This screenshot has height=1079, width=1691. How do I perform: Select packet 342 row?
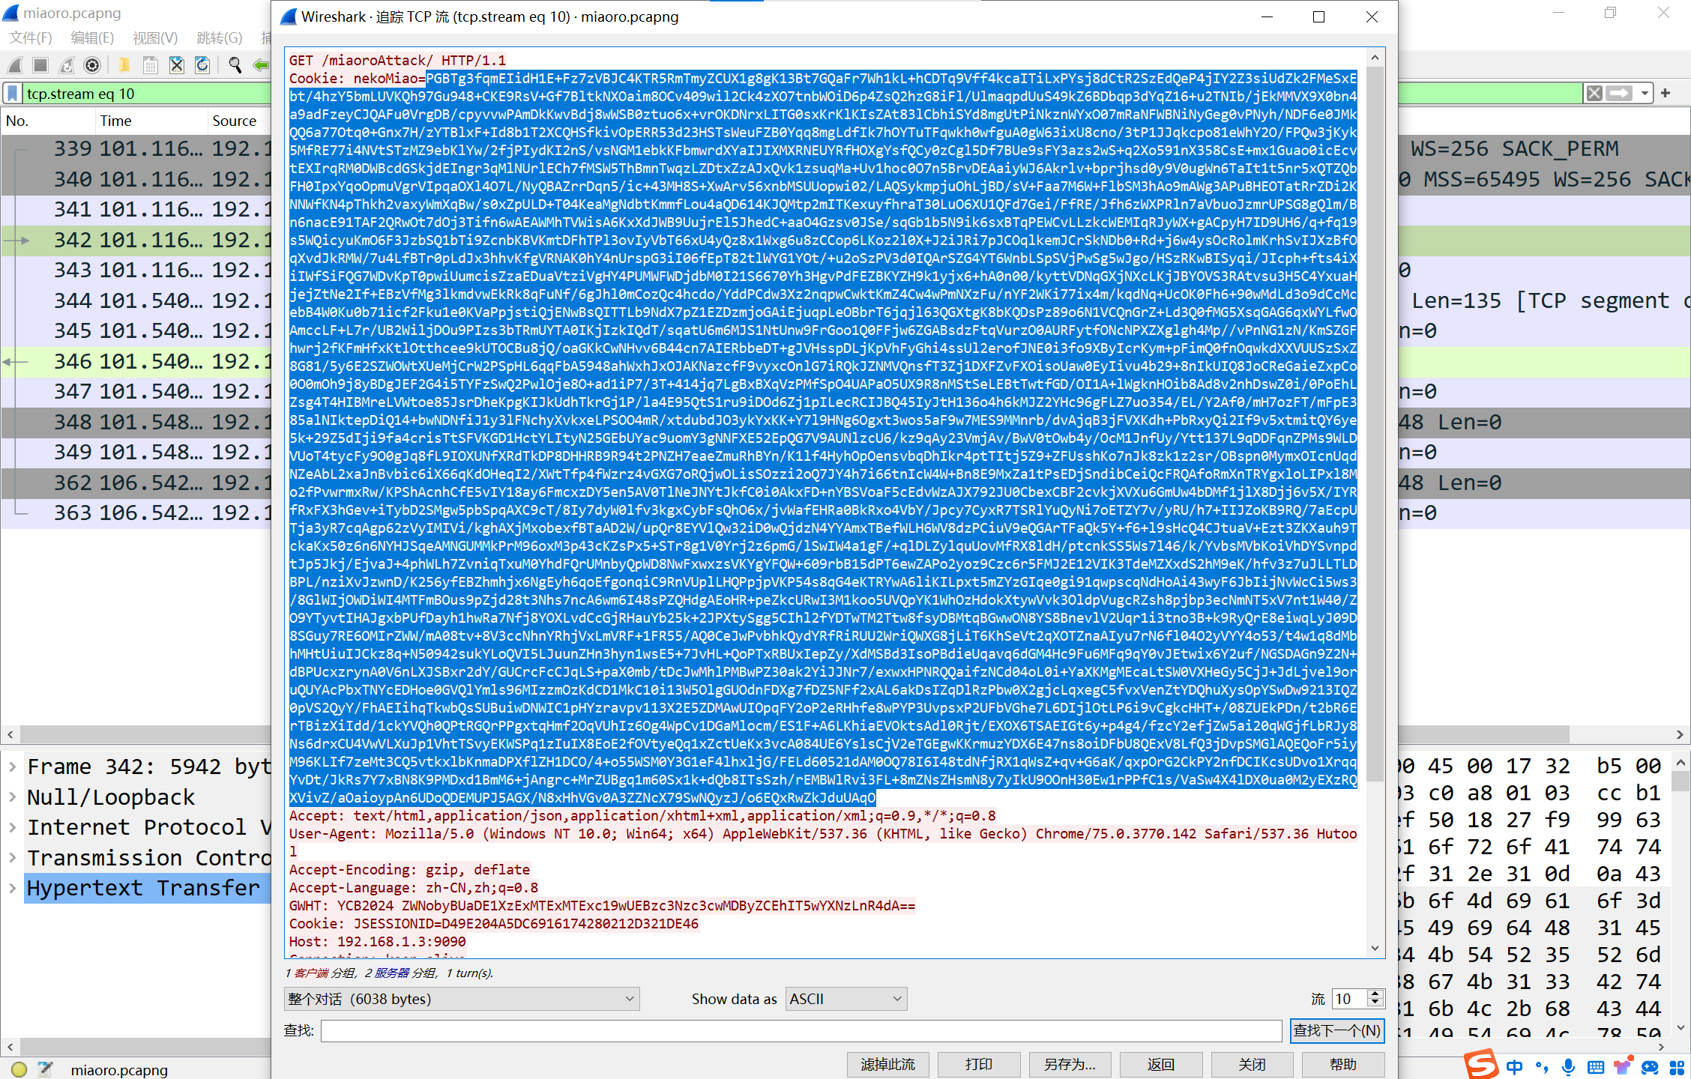click(x=136, y=240)
